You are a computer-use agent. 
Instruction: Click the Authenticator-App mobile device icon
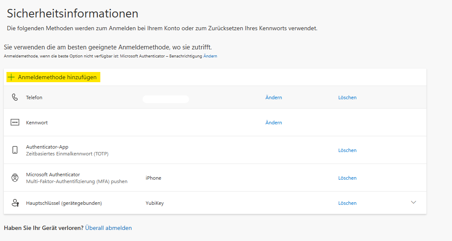pos(15,150)
